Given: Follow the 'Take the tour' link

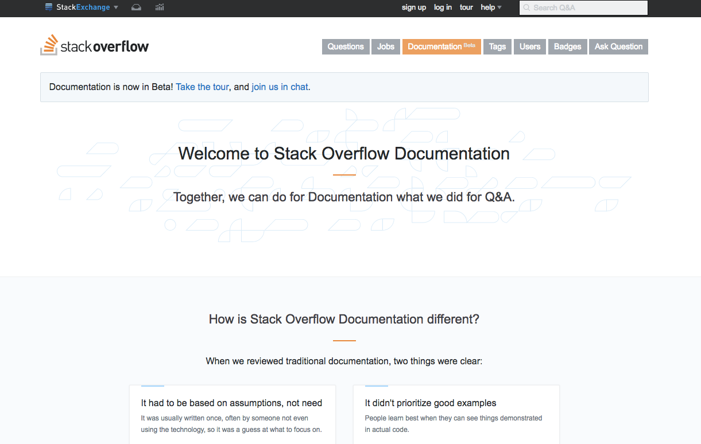Looking at the screenshot, I should click(x=203, y=87).
